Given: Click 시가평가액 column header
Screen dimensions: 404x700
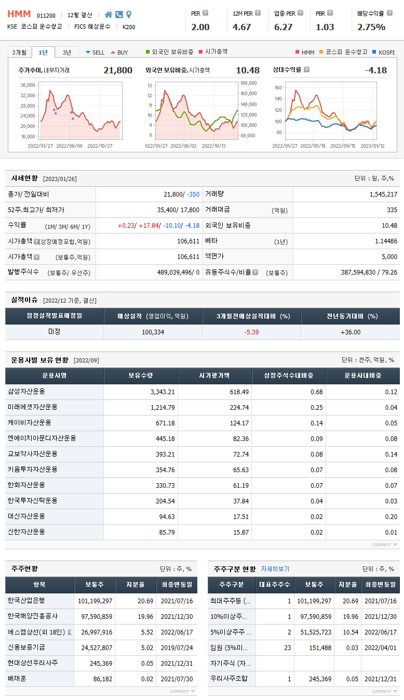Looking at the screenshot, I should point(215,375).
